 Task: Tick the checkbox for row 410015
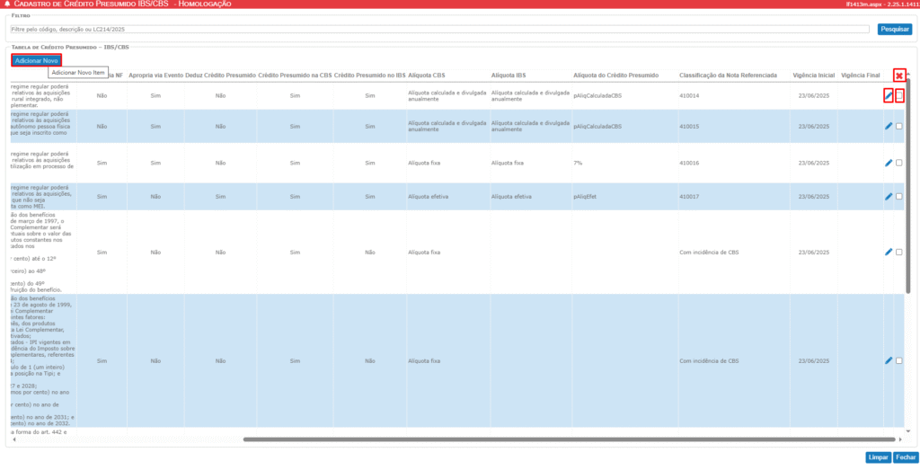[899, 127]
